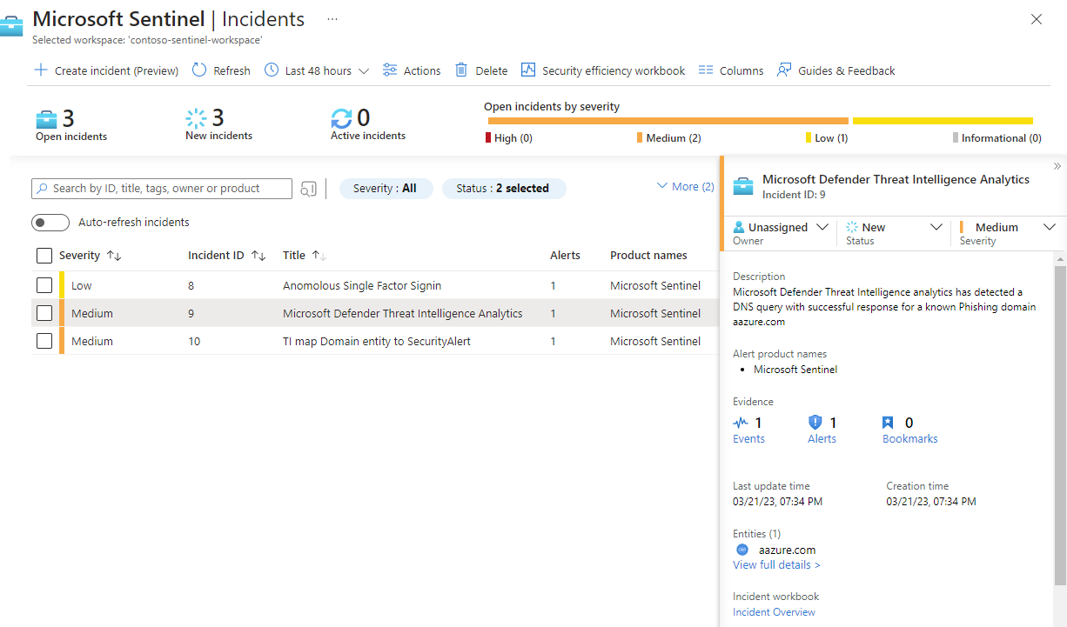Image resolution: width=1067 pixels, height=627 pixels.
Task: Click the Create incident plus icon
Action: (x=41, y=70)
